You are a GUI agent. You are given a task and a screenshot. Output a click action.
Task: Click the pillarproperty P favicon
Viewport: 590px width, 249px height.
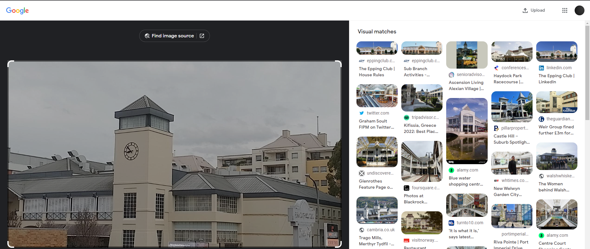click(x=496, y=128)
